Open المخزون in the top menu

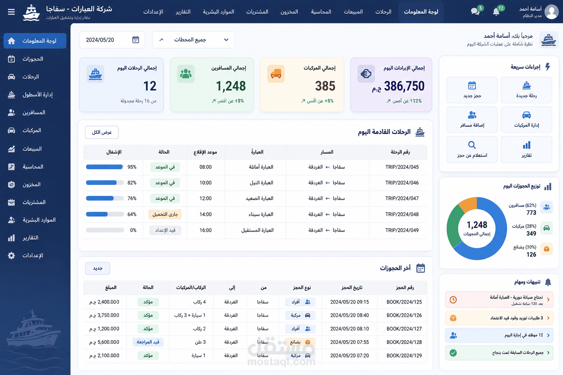click(289, 12)
